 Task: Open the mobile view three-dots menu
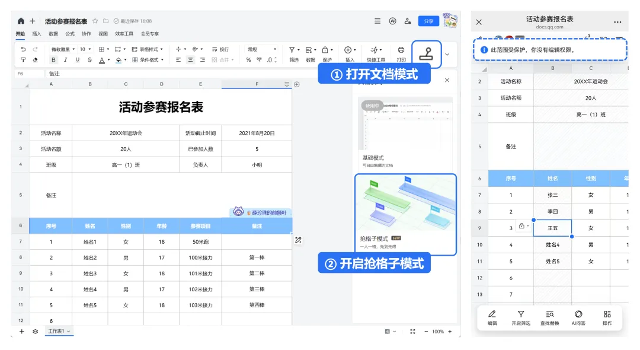617,22
